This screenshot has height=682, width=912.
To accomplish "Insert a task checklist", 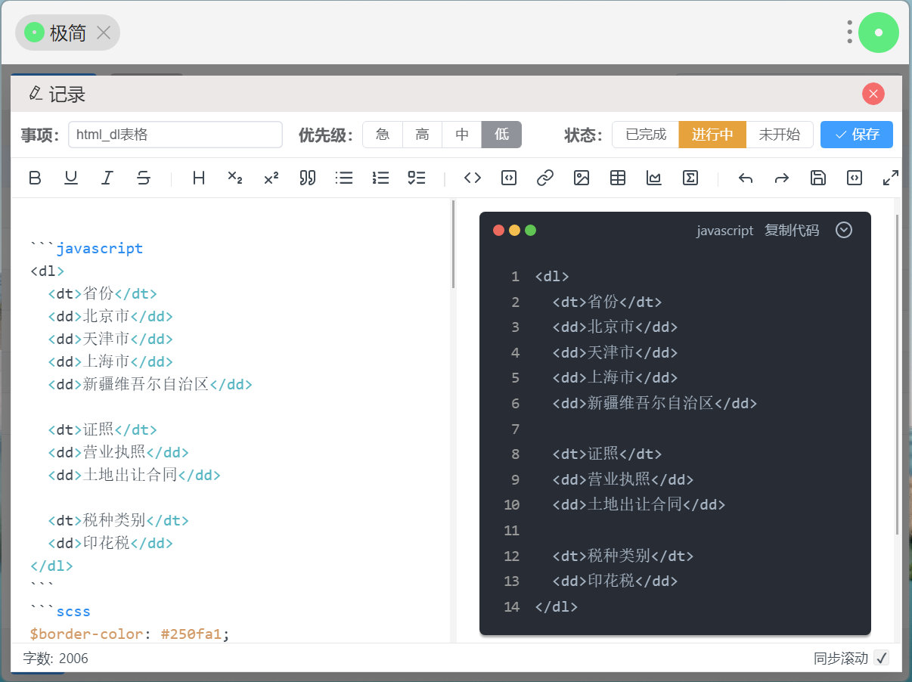I will click(x=417, y=178).
